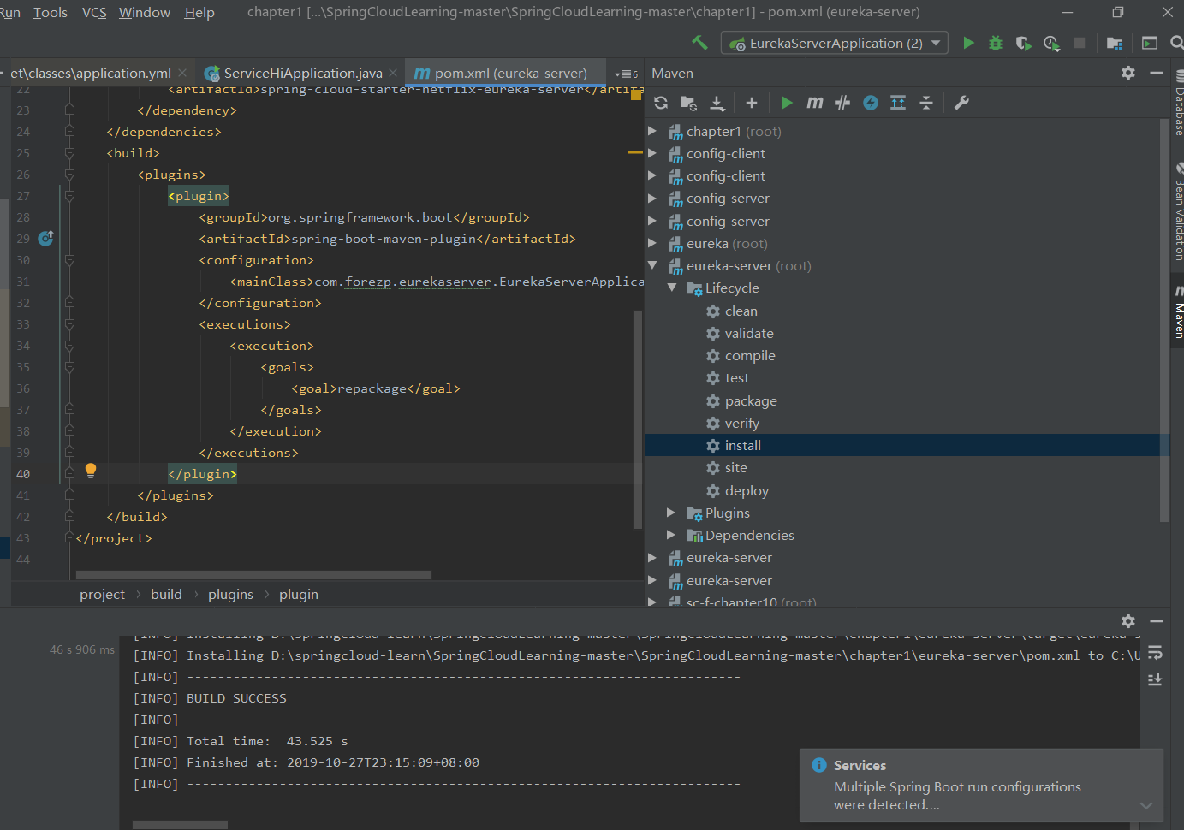Run Maven build green arrow in Maven panel
1184x830 pixels.
pos(787,103)
